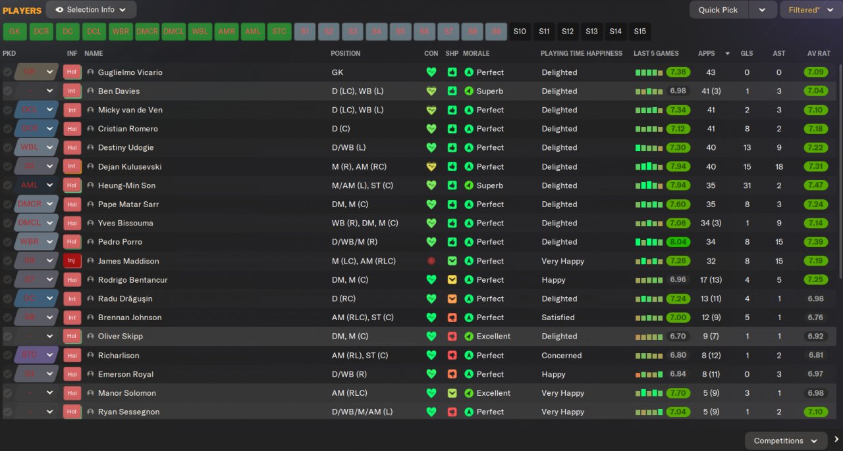Screen dimensions: 843x451
Task: Click the Hol info badge for Cristian Romero
Action: tap(72, 129)
